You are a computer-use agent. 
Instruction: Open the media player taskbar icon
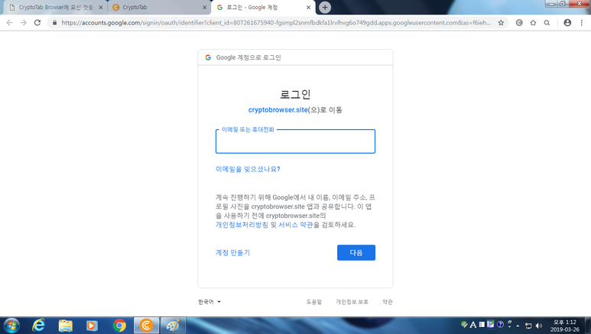pos(92,326)
